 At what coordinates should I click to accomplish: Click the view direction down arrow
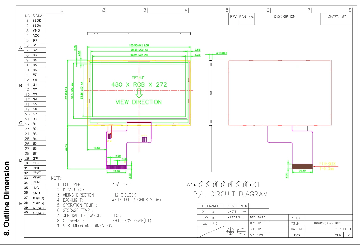[139, 94]
